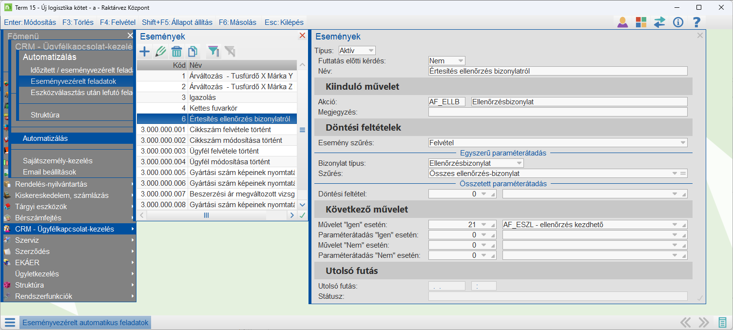
Task: Open Művelet "Nem" esetén number dropdown
Action: click(x=483, y=245)
